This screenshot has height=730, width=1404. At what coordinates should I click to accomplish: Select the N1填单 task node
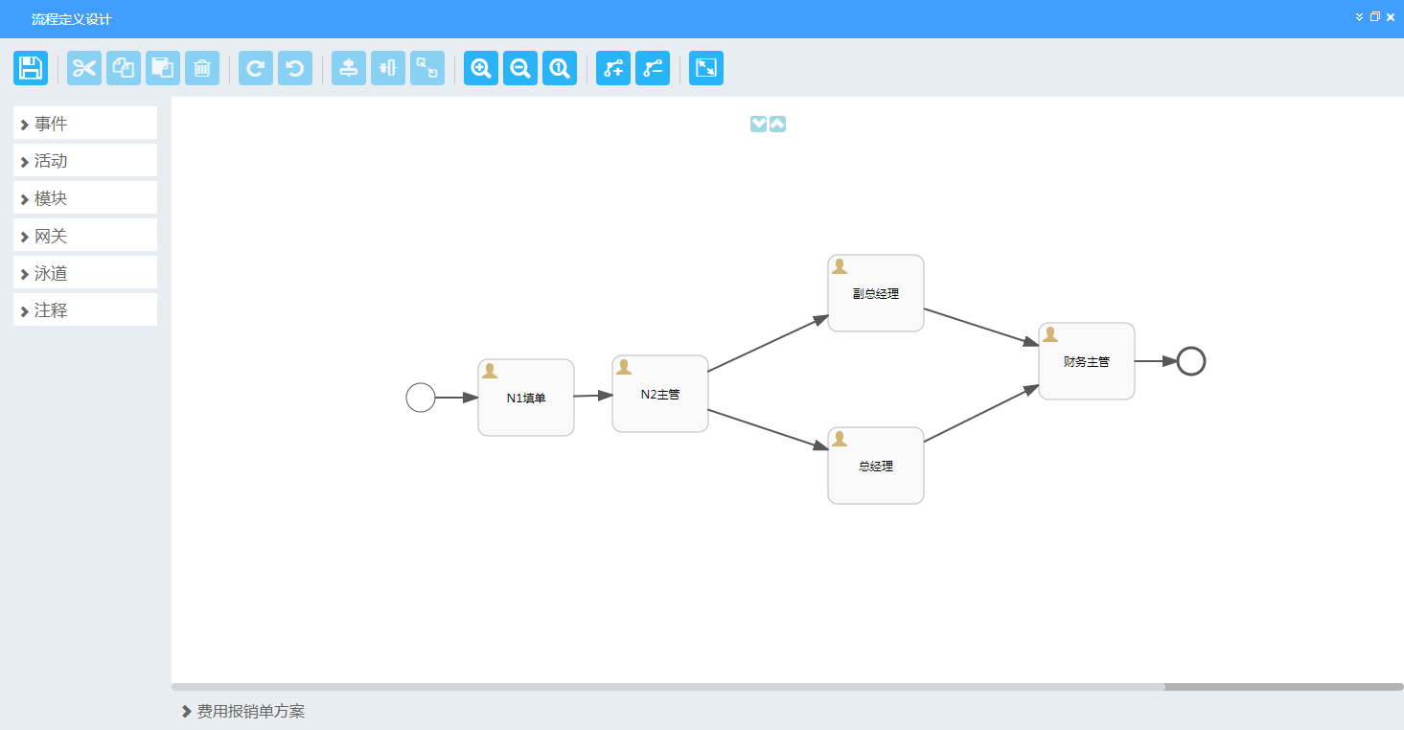pyautogui.click(x=526, y=398)
